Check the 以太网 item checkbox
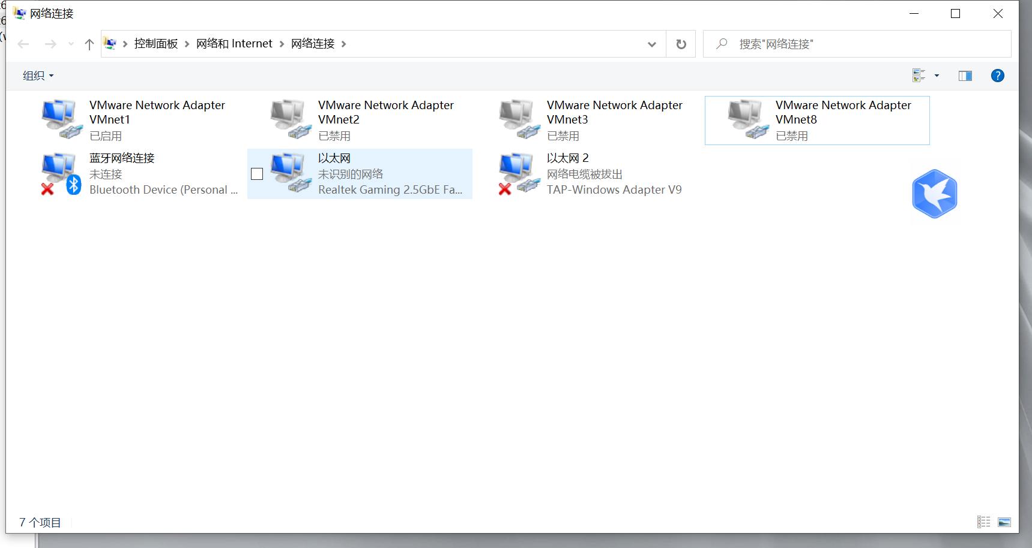The image size is (1032, 548). [x=257, y=174]
